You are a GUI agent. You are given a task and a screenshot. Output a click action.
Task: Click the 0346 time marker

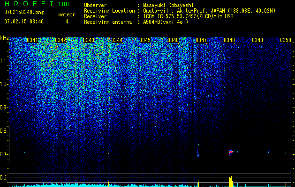[x=173, y=40]
